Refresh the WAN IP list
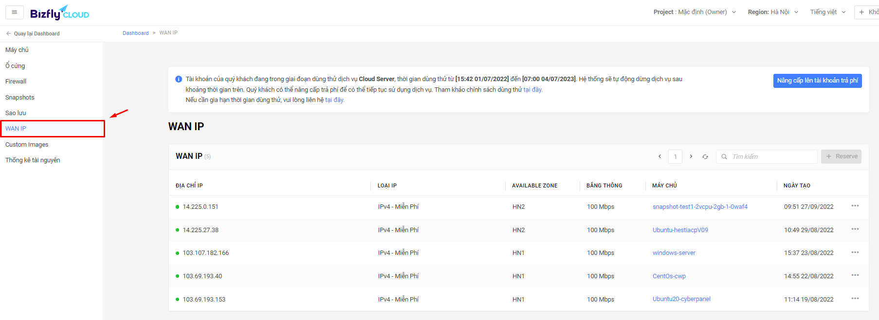 (x=705, y=156)
